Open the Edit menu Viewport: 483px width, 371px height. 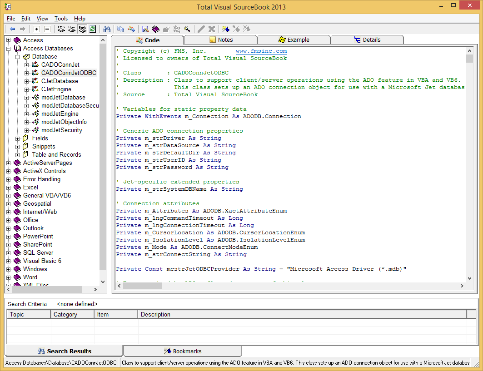coord(26,19)
